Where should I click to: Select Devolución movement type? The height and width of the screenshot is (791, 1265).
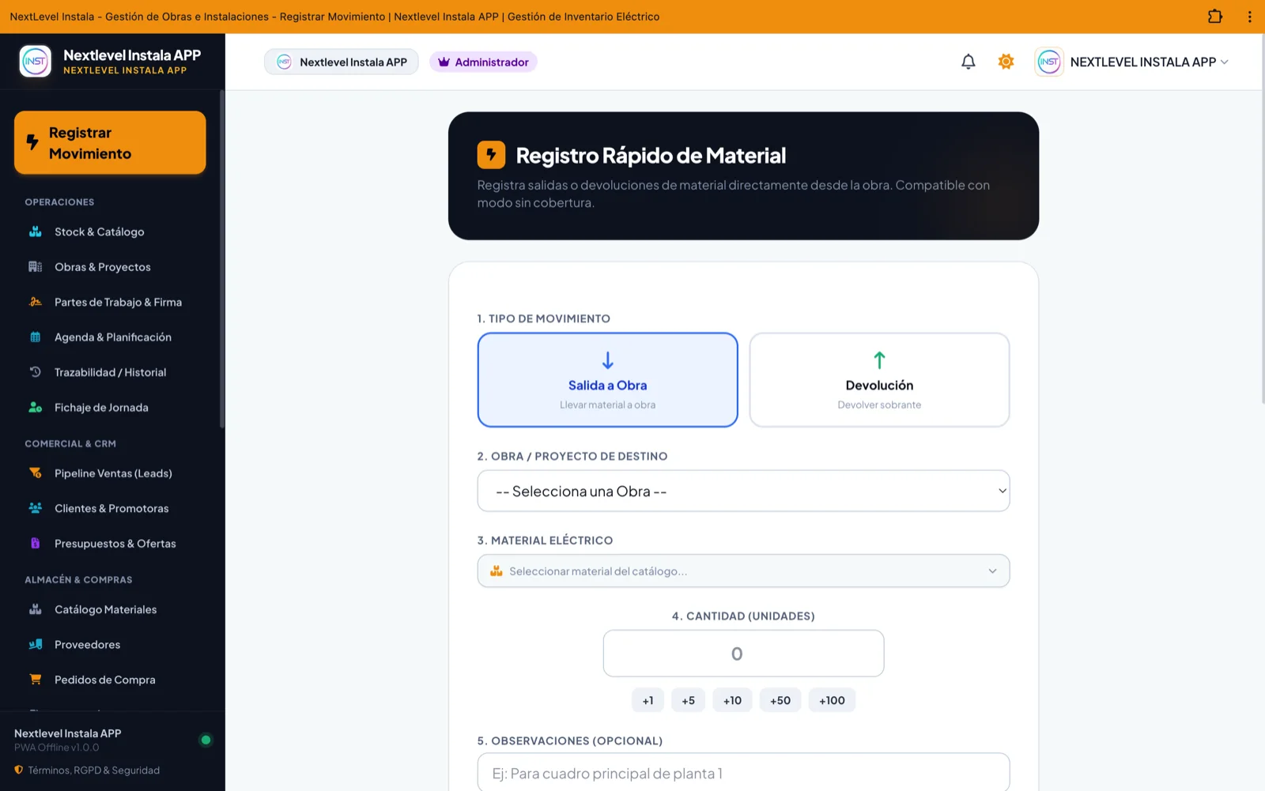point(879,380)
